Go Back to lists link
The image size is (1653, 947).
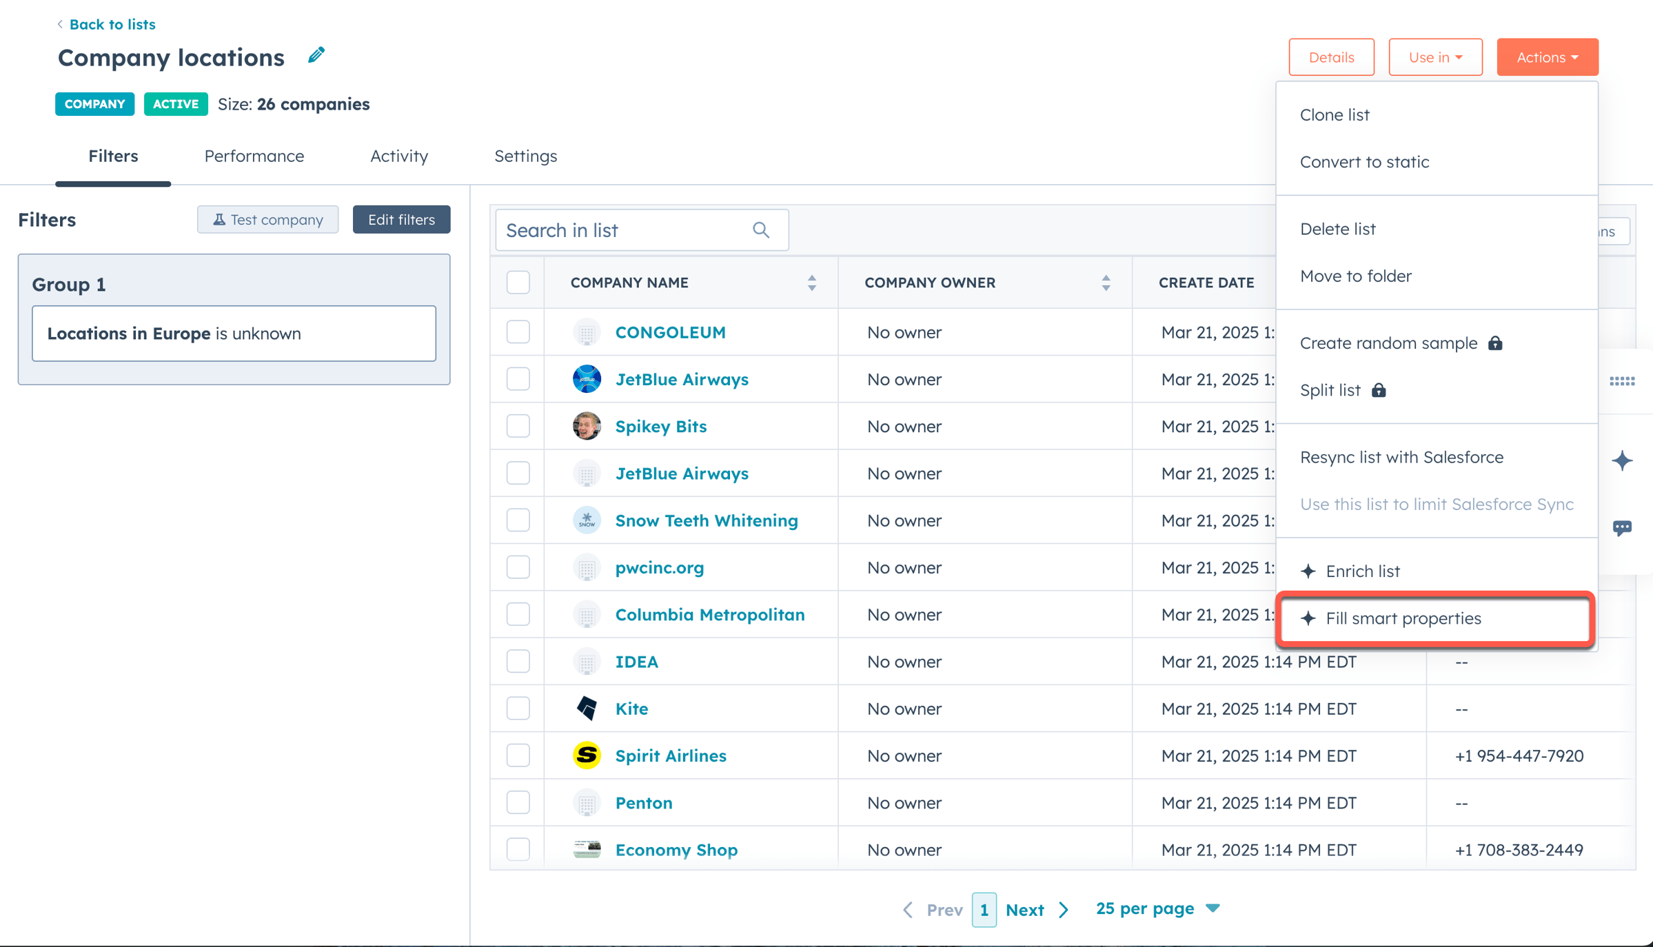point(112,24)
